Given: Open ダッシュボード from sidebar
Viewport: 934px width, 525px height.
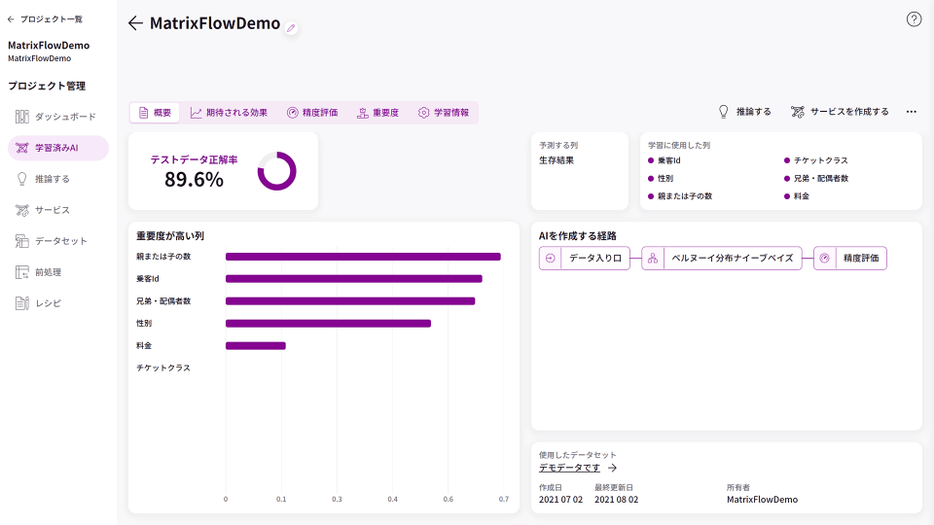Looking at the screenshot, I should click(58, 117).
